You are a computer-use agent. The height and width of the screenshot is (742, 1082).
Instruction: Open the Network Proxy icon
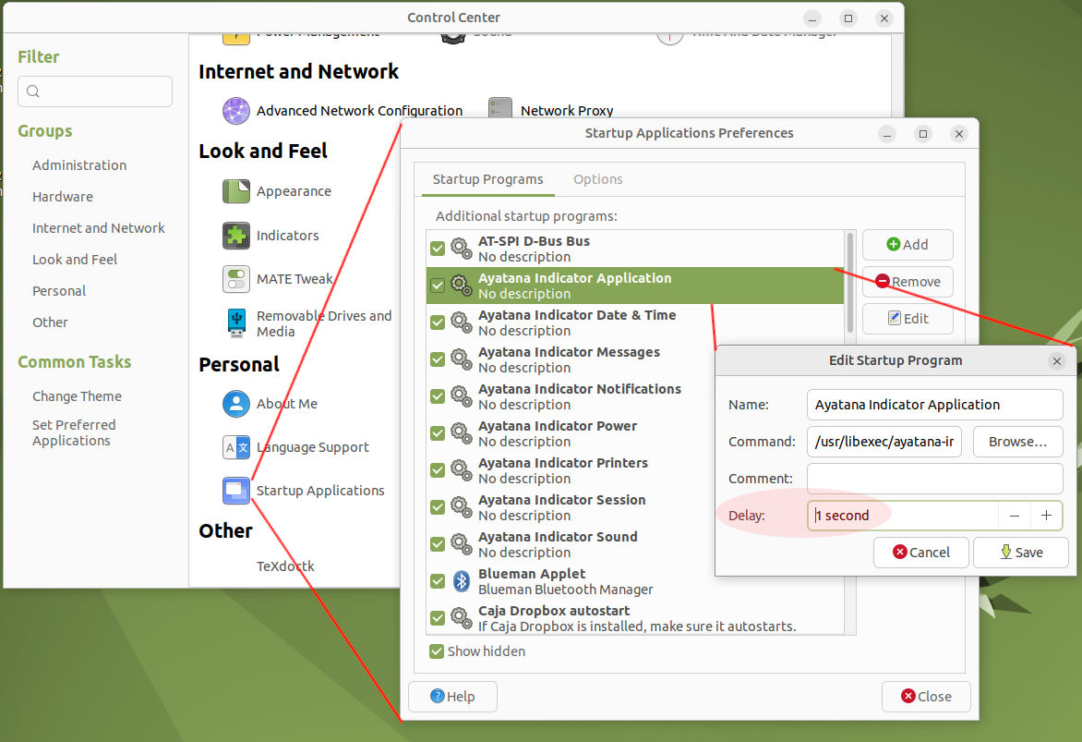point(499,110)
